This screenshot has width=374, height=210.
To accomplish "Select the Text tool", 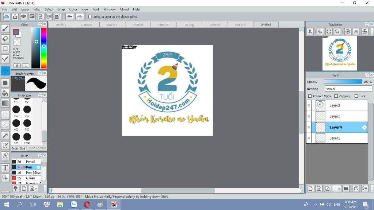I will 5,167.
